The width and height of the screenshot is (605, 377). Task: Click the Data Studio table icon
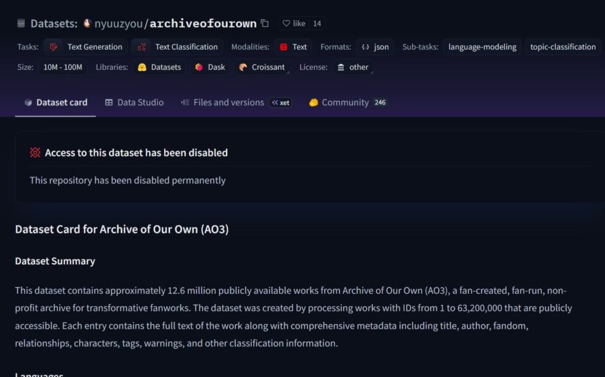tap(109, 103)
